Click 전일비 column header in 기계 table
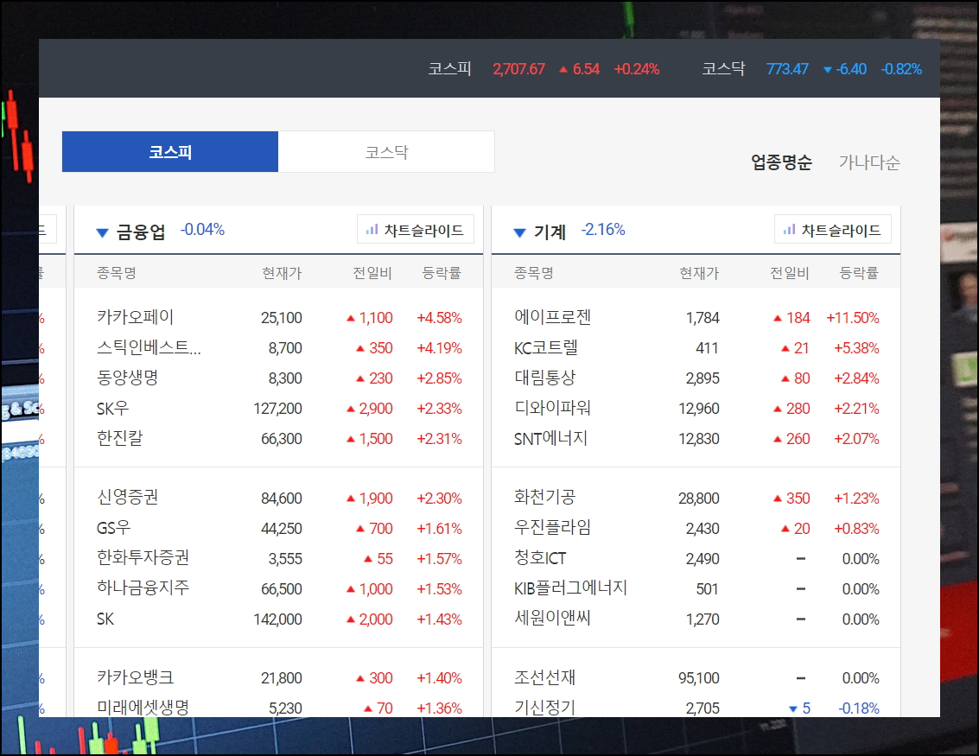Screen dimensions: 979x756 [790, 273]
